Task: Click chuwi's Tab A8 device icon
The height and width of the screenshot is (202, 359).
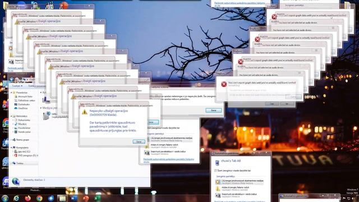Action: tap(217, 162)
